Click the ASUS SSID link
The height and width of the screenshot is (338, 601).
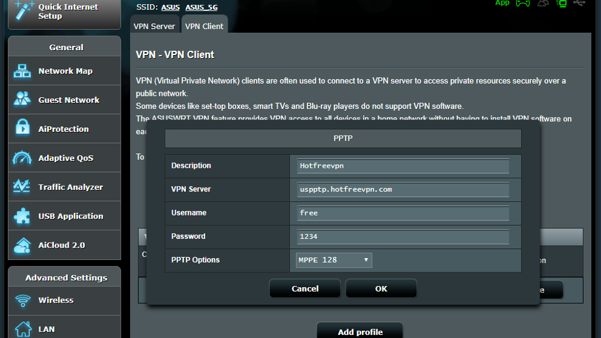(x=170, y=7)
